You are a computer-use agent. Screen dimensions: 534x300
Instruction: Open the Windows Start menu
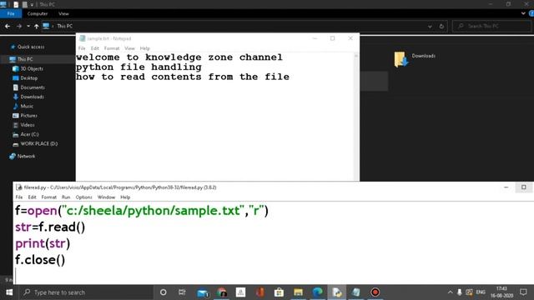(x=9, y=292)
